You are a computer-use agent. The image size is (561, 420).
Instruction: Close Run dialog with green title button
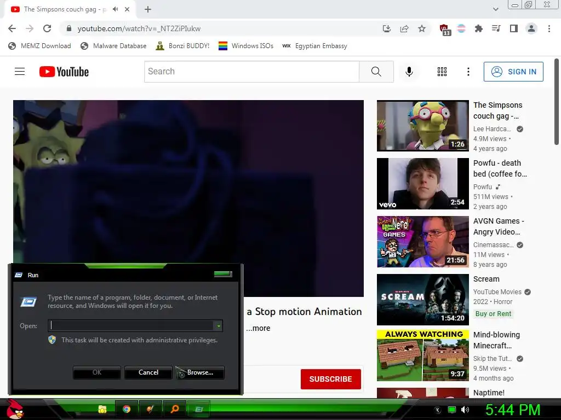223,274
